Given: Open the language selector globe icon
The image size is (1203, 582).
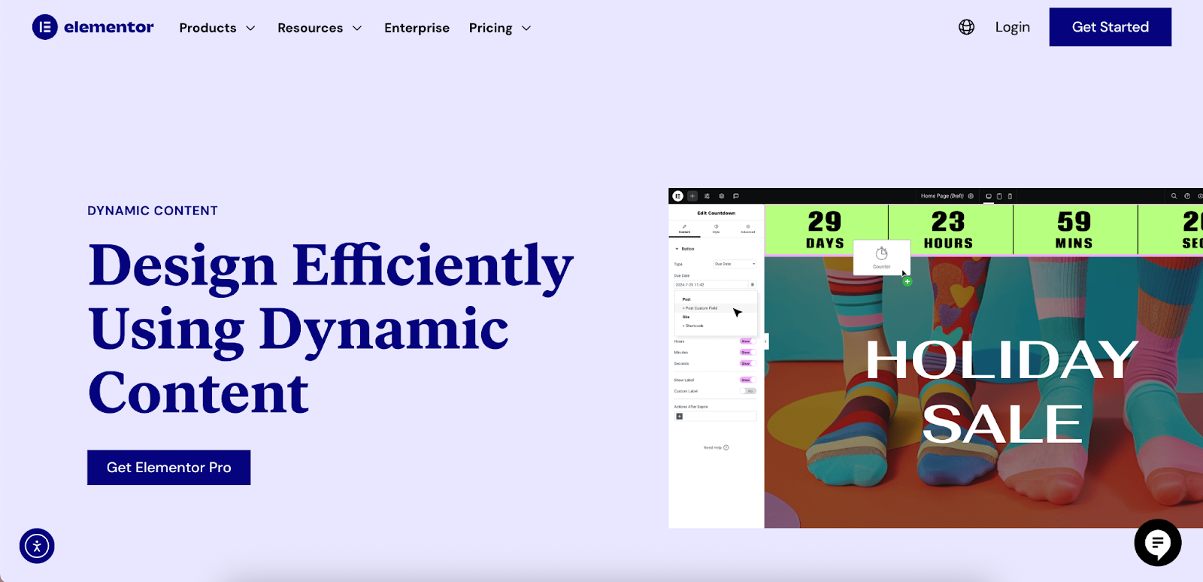Looking at the screenshot, I should [x=966, y=27].
